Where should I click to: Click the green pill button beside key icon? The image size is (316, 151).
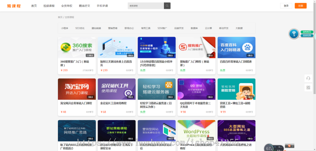(307, 32)
